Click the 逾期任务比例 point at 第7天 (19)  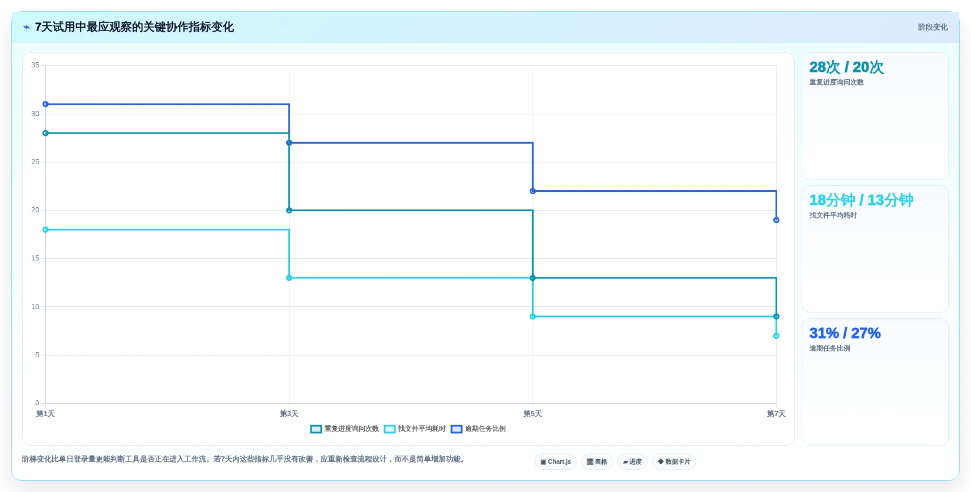coord(776,220)
